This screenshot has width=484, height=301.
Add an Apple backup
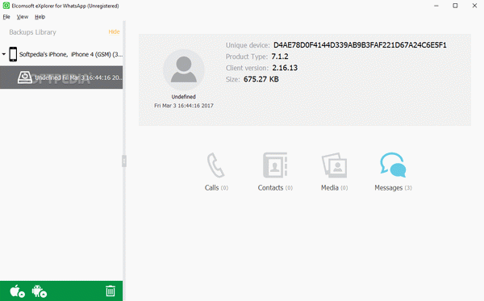(17, 291)
